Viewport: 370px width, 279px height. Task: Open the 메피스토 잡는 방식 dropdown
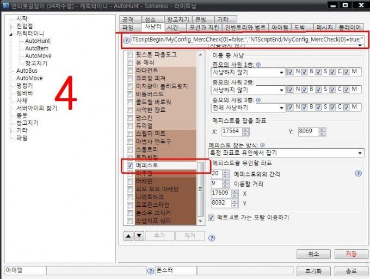point(286,153)
